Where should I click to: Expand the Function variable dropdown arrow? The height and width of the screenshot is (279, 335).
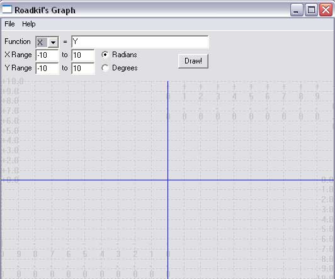(53, 42)
